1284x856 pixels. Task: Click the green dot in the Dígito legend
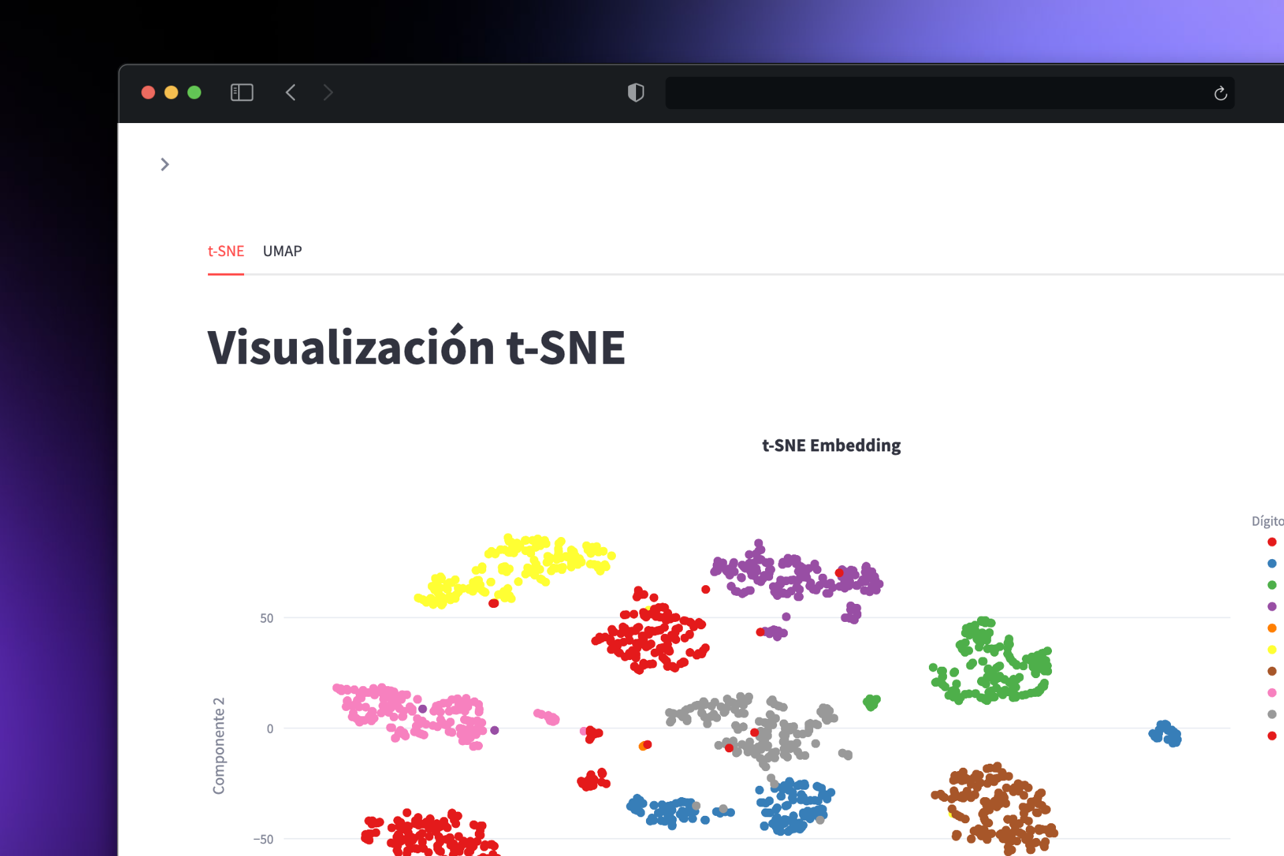[1272, 585]
